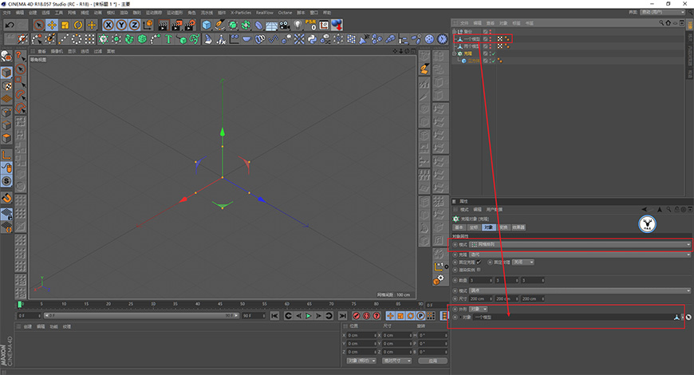694x375 pixels.
Task: Click the Cube primitive icon
Action: click(x=207, y=26)
